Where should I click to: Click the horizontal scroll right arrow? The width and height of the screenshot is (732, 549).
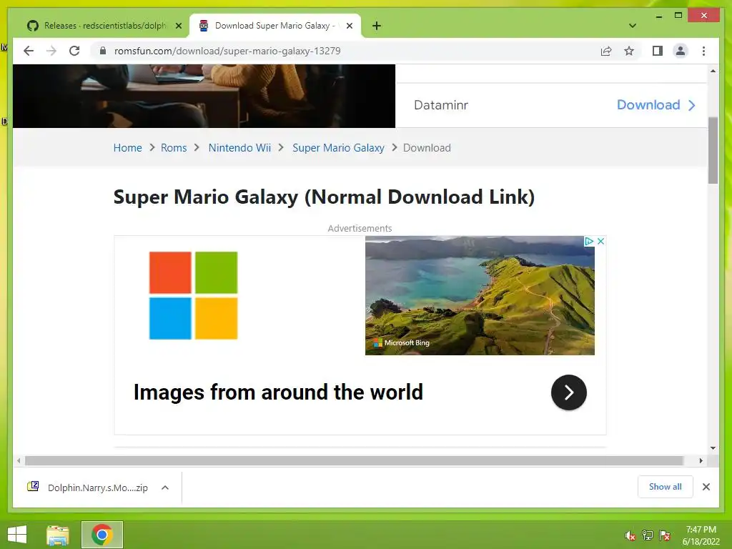[701, 461]
